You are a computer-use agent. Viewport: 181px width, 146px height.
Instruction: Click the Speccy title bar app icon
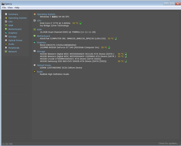click(3, 4)
